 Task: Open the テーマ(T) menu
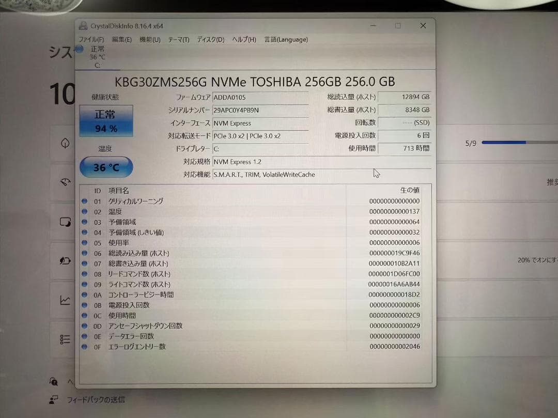178,39
